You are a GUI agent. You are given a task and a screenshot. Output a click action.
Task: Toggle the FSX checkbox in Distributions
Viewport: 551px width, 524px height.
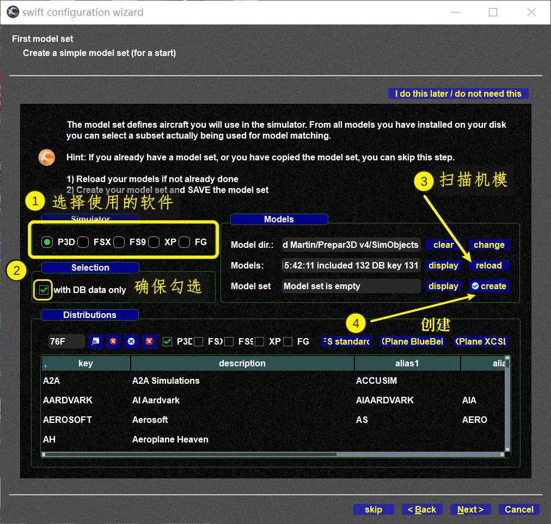[x=199, y=341]
